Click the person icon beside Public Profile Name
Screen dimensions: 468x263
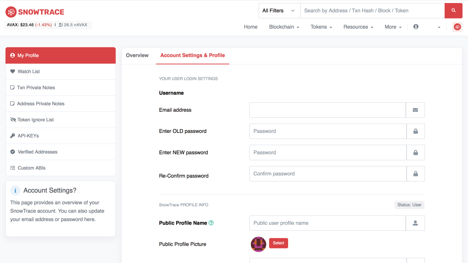click(x=415, y=223)
